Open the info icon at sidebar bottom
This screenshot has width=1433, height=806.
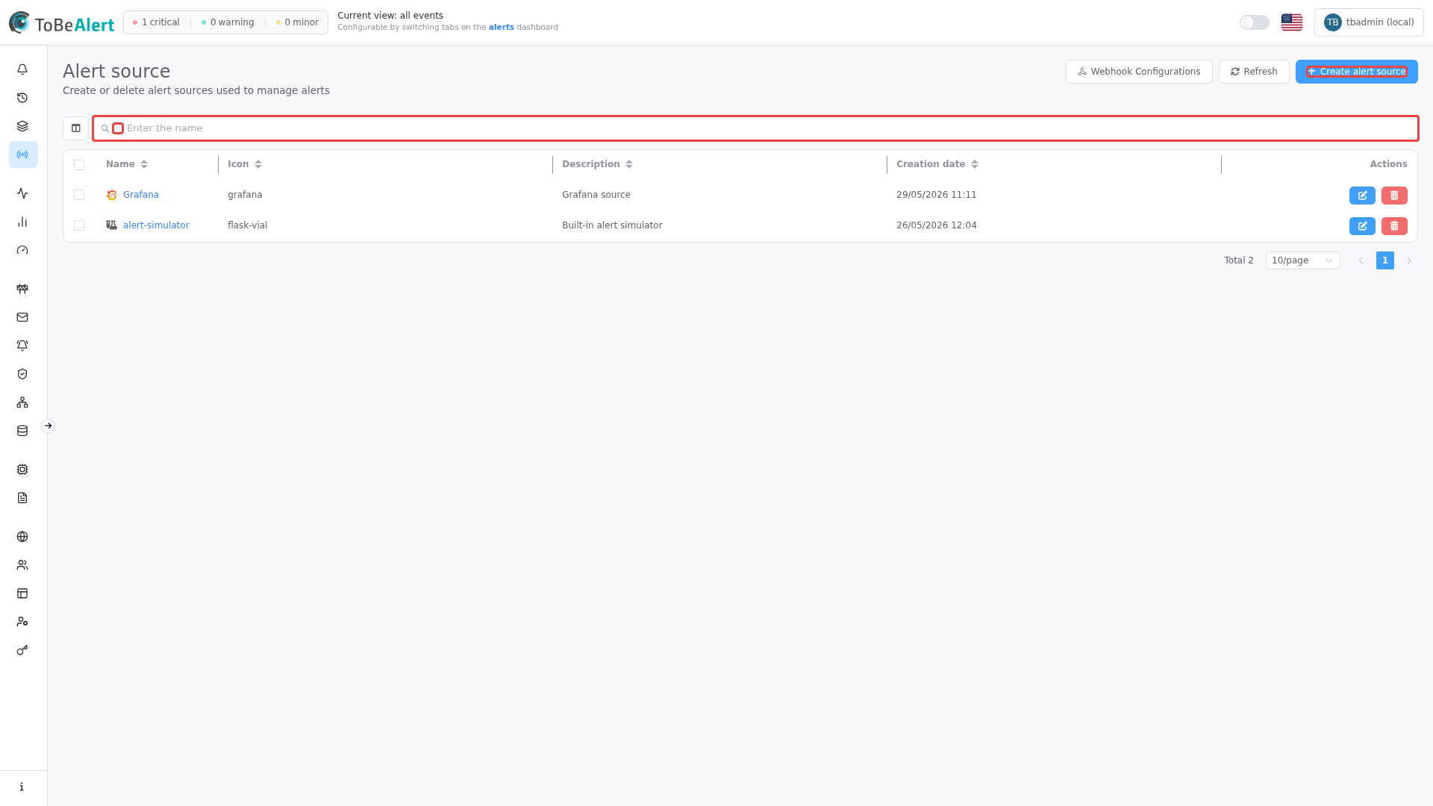(22, 787)
